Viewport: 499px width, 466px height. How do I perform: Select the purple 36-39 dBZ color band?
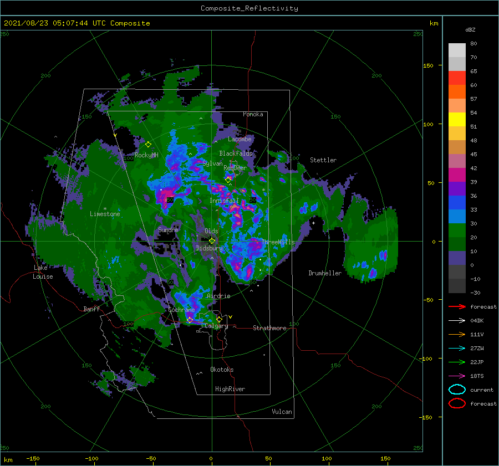(x=457, y=189)
